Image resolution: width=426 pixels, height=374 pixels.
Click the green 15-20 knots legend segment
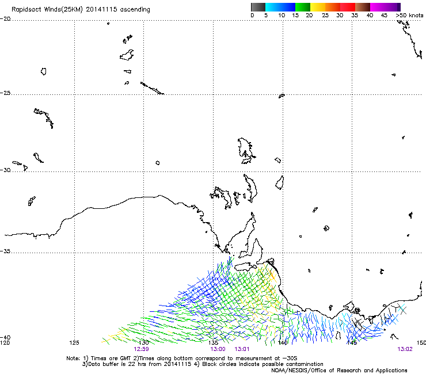pos(303,7)
